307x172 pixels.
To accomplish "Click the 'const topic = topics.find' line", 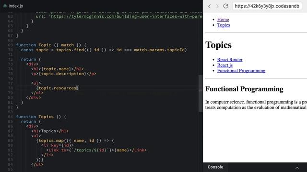I will point(104,50).
